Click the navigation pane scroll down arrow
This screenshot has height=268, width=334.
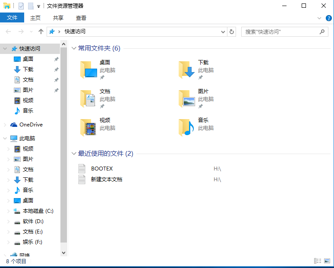tap(64, 253)
